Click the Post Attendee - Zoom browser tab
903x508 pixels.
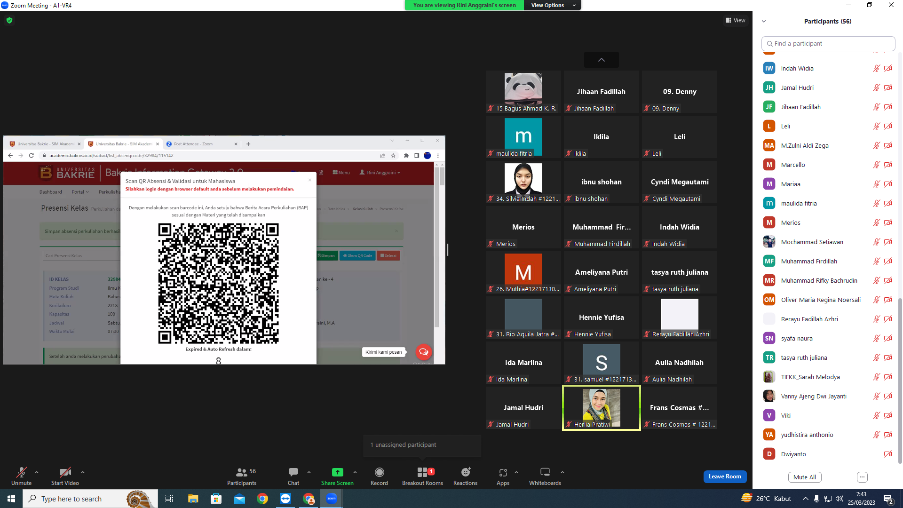(201, 144)
